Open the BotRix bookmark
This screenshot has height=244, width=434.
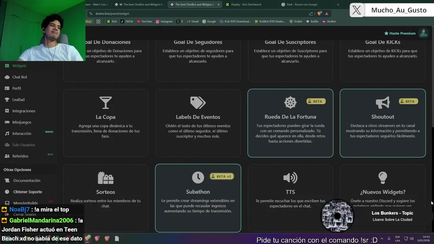(312, 21)
